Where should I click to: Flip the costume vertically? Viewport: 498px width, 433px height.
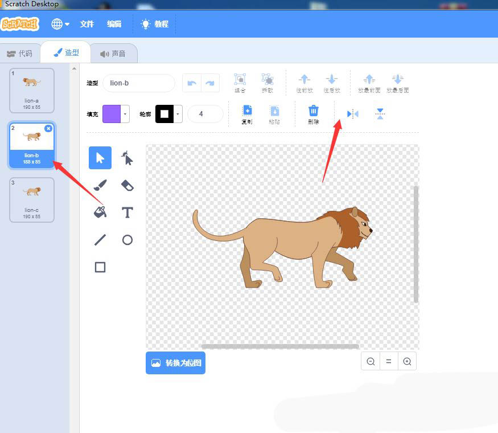point(380,114)
